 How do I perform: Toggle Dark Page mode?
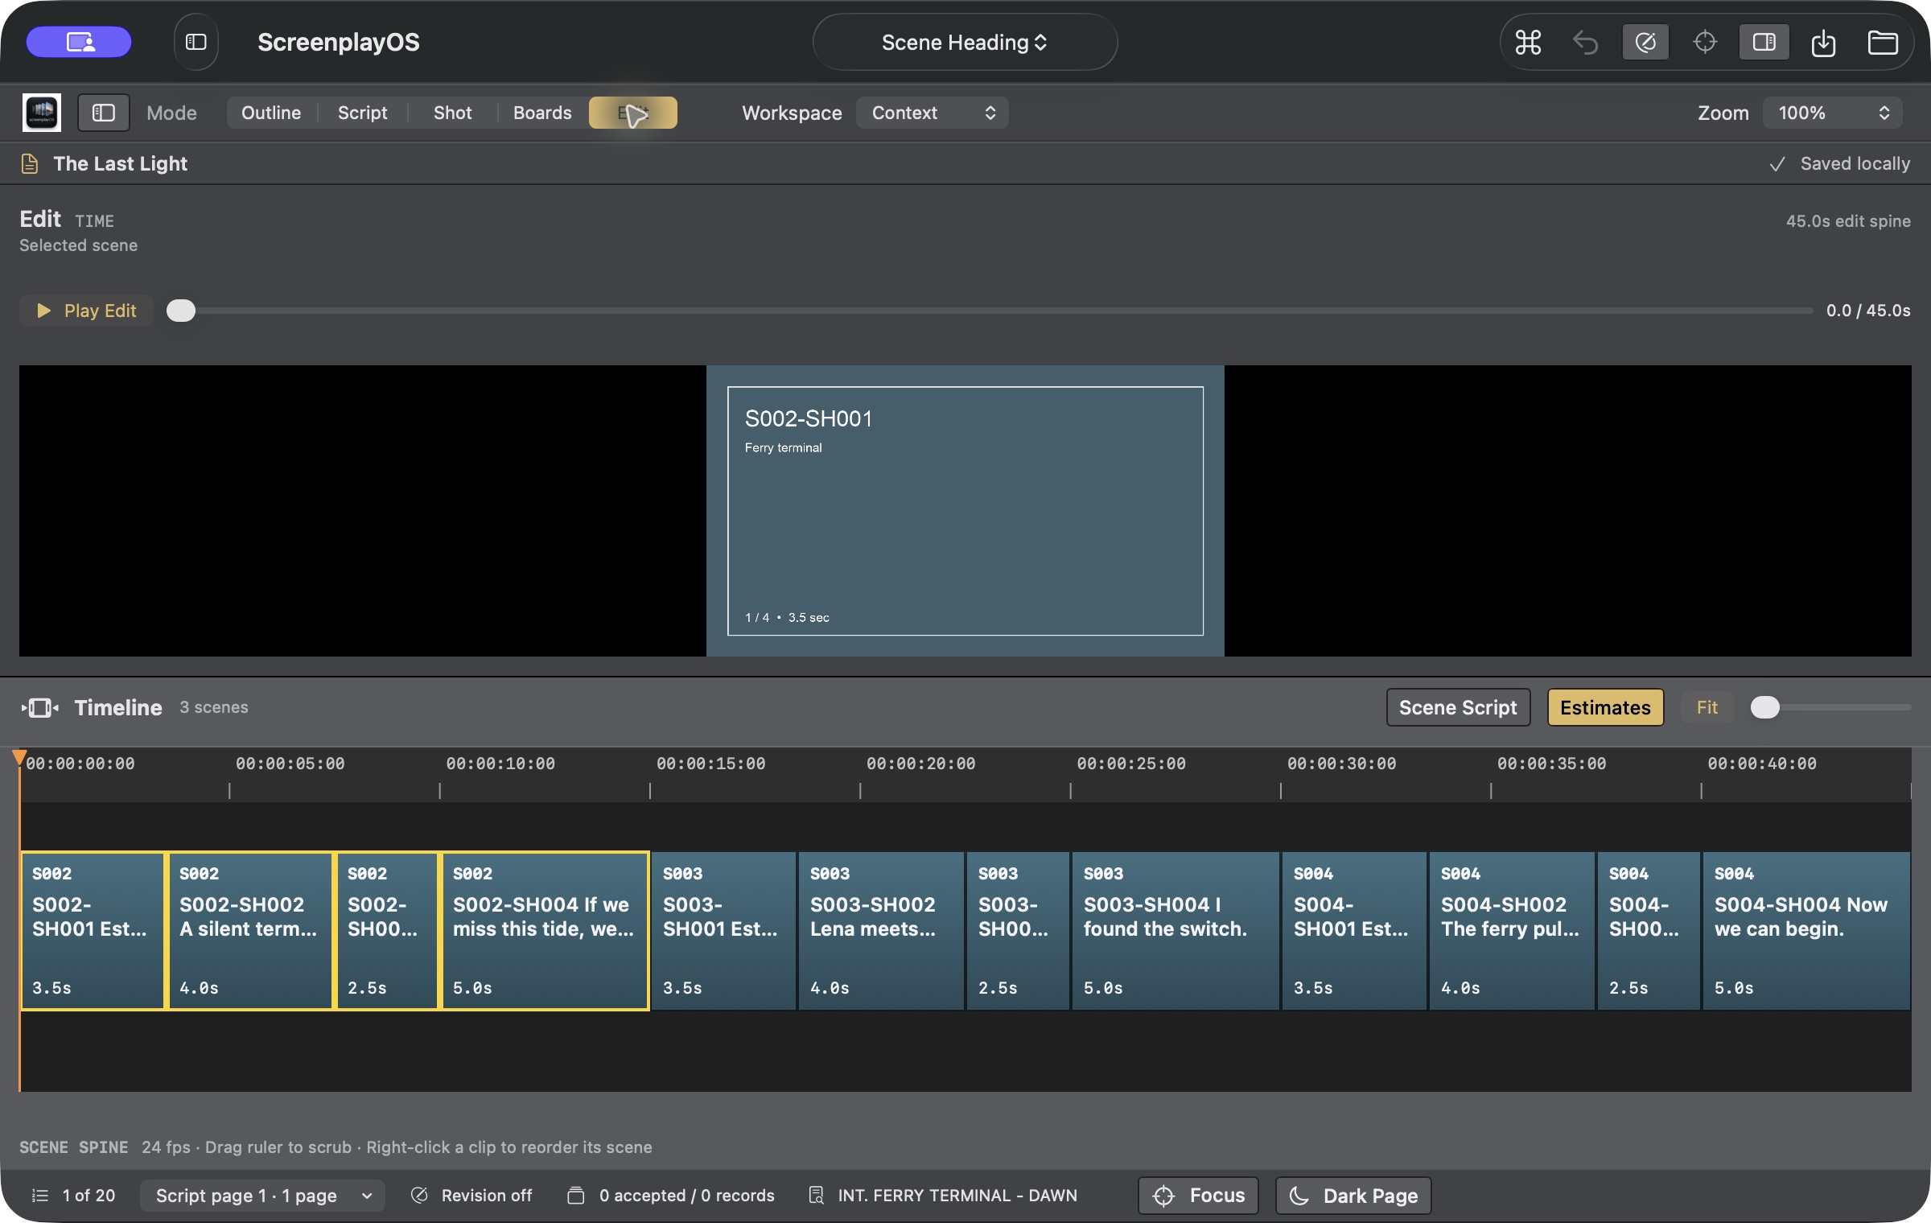[x=1353, y=1196]
